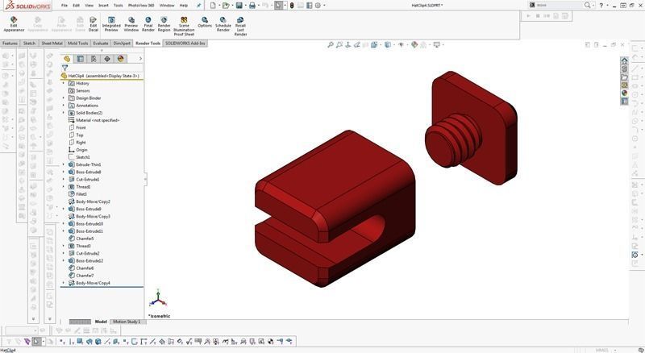This screenshot has height=353, width=645.
Task: Launch Final Render
Action: 148,24
